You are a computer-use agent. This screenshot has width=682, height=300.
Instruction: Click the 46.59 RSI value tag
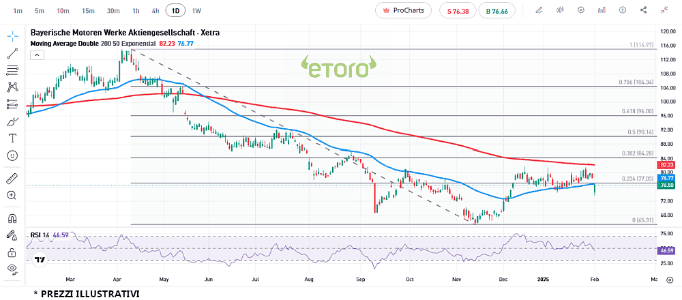667,251
